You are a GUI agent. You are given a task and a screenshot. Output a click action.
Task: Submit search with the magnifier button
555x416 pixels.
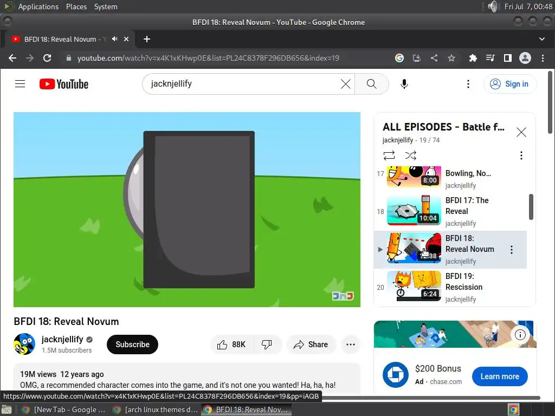(x=372, y=84)
